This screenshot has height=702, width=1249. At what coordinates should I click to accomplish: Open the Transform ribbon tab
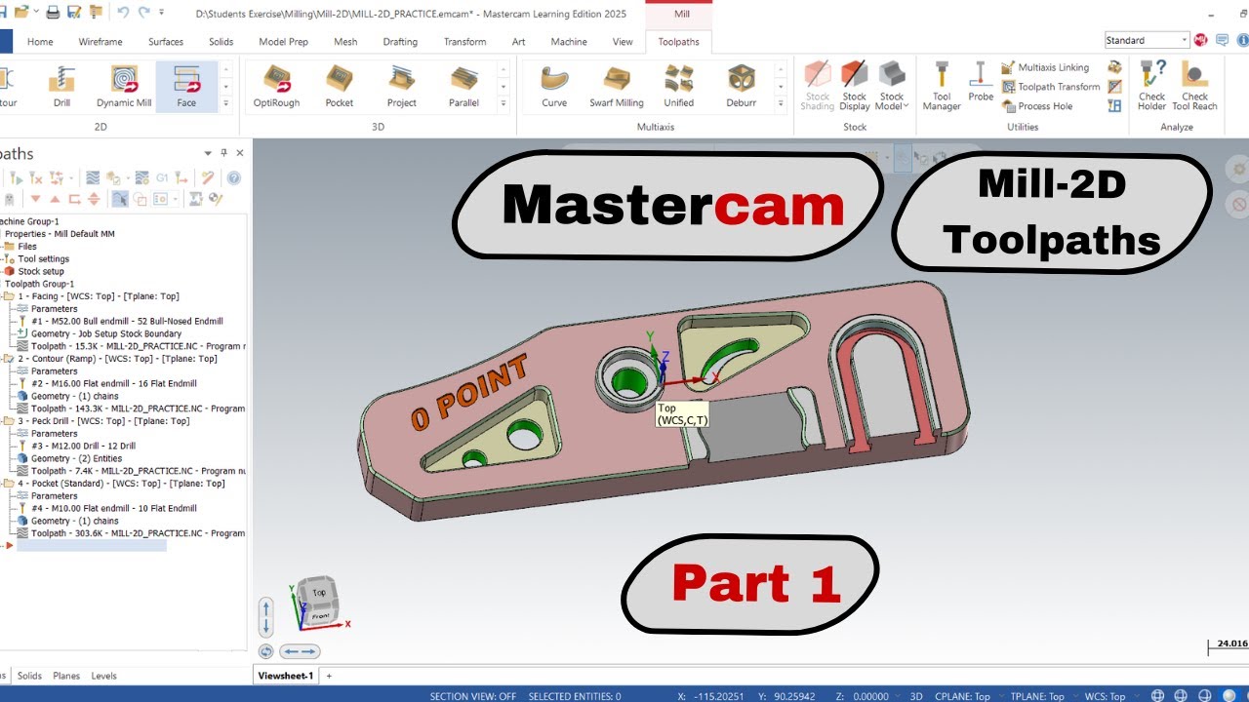(464, 42)
